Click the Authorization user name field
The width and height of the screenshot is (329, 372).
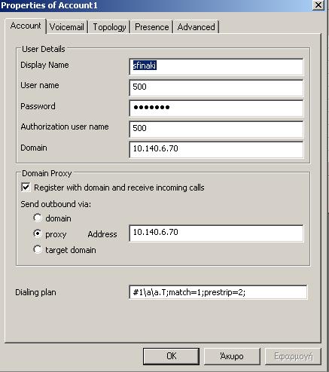[x=216, y=129]
